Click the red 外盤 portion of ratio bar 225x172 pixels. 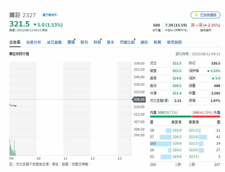pyautogui.click(x=206, y=117)
